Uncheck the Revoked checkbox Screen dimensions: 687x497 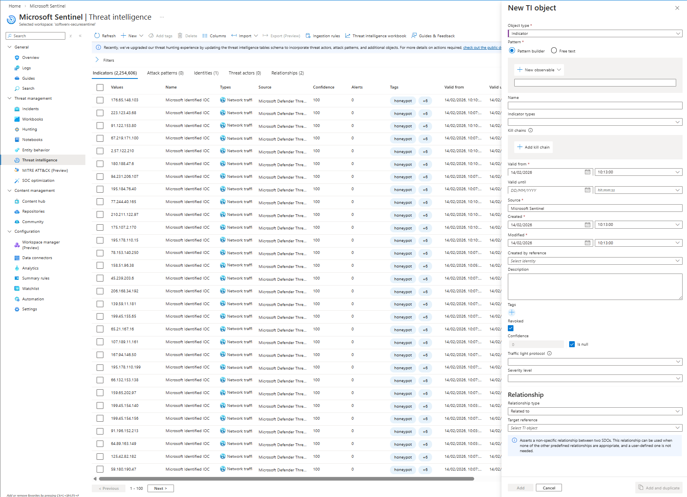[511, 328]
